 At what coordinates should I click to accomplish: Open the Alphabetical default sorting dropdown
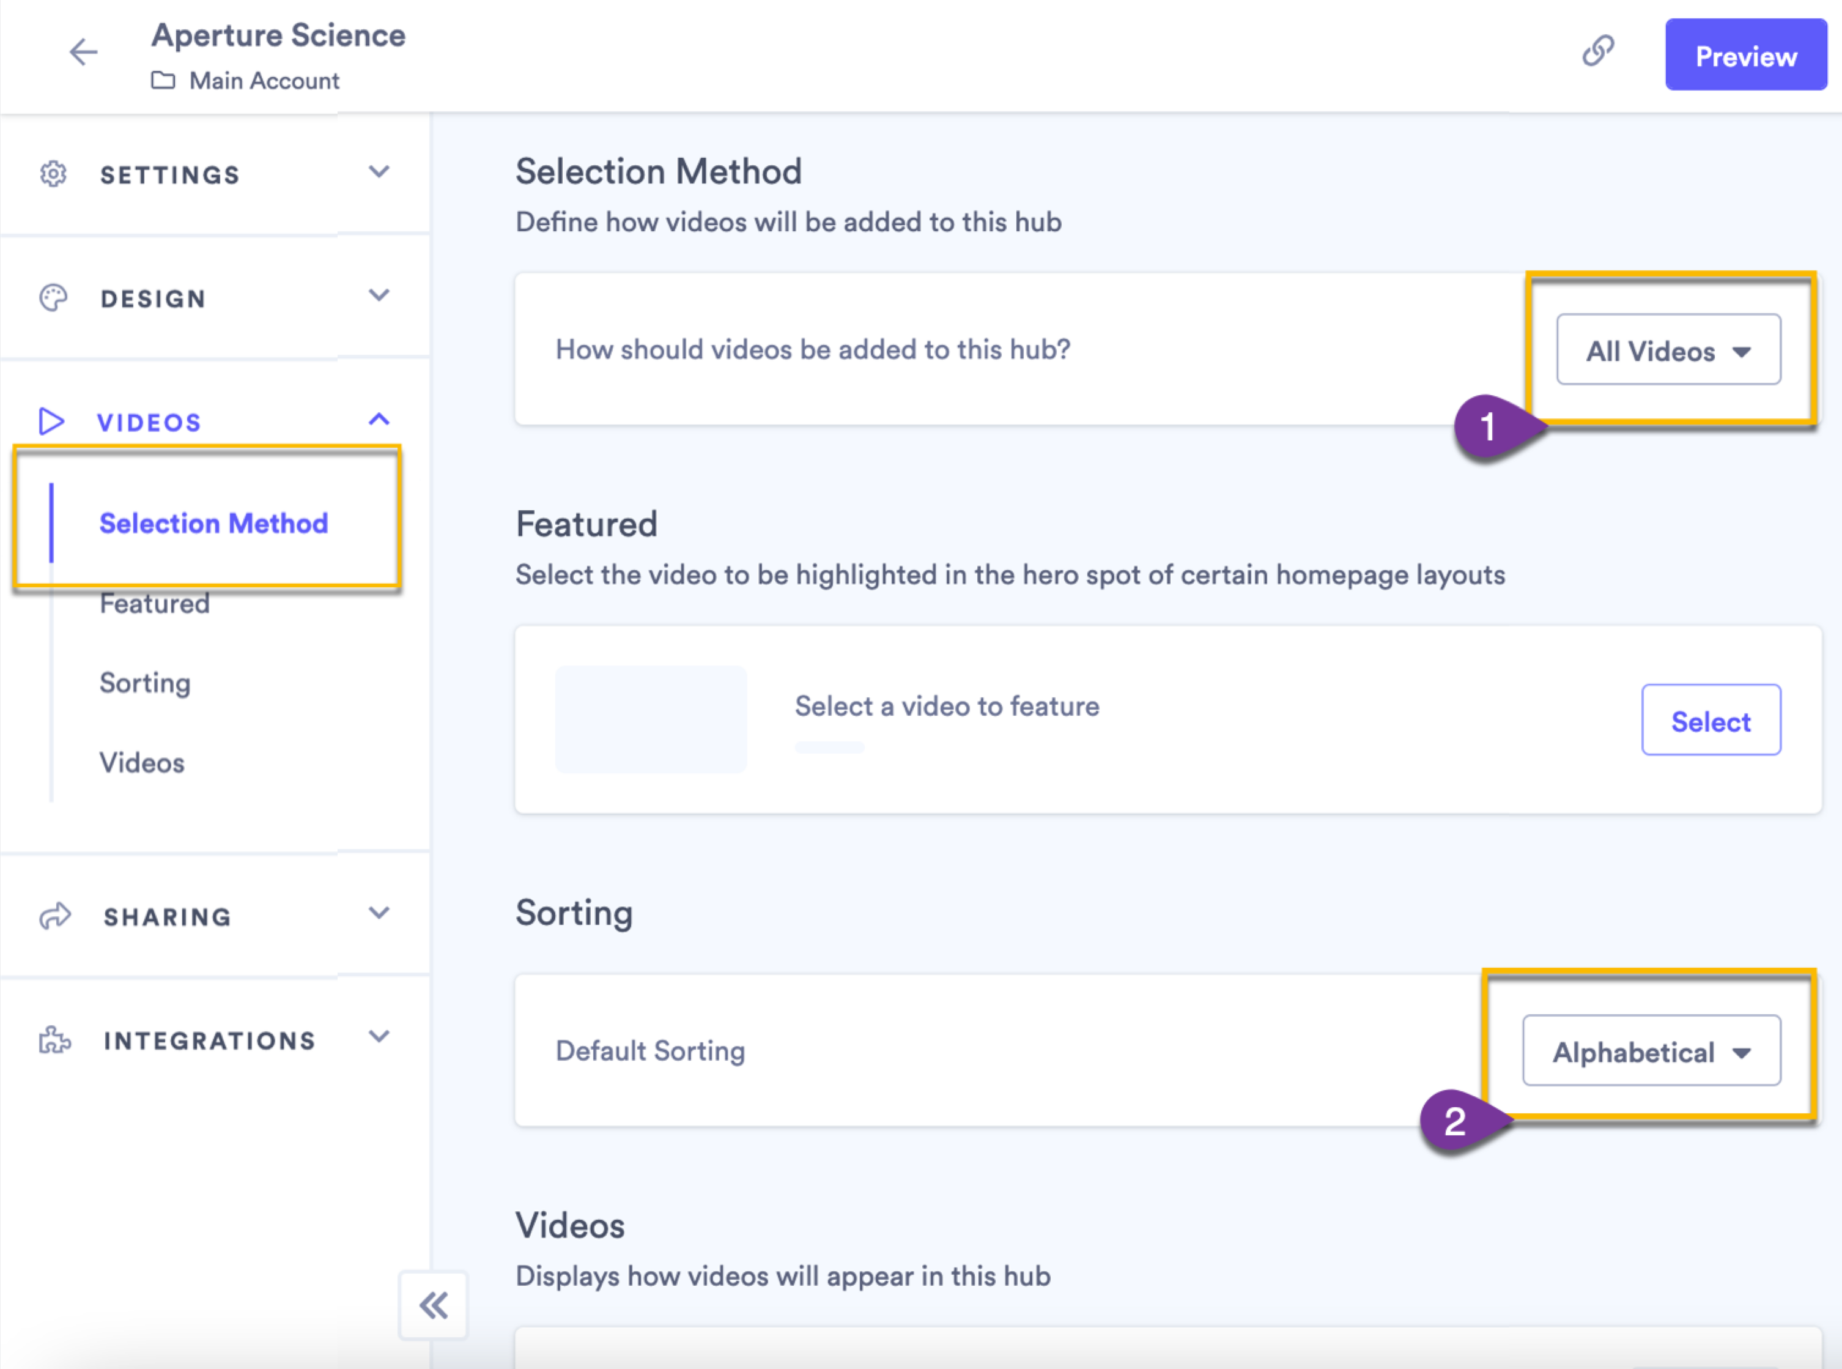pyautogui.click(x=1652, y=1051)
